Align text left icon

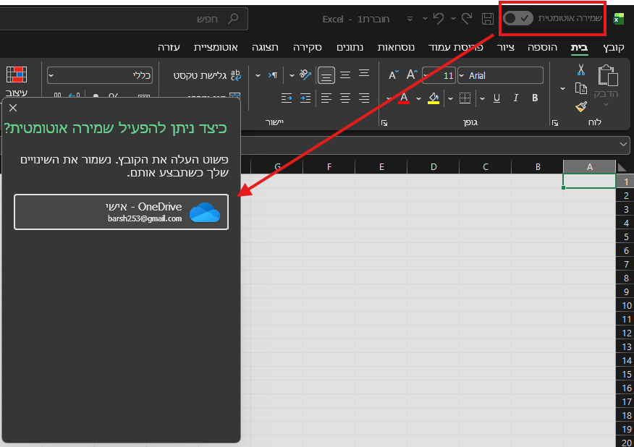tap(326, 98)
